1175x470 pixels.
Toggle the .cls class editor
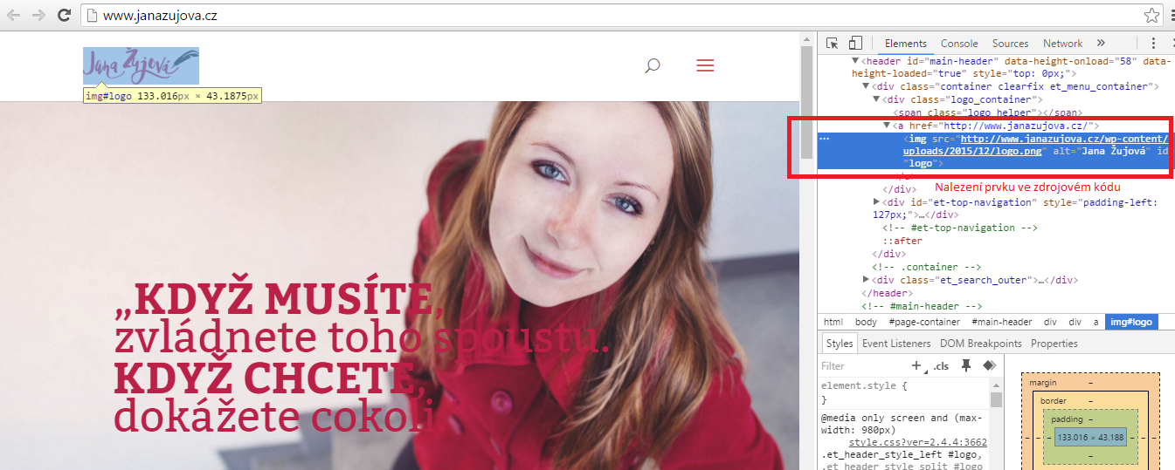(x=941, y=366)
